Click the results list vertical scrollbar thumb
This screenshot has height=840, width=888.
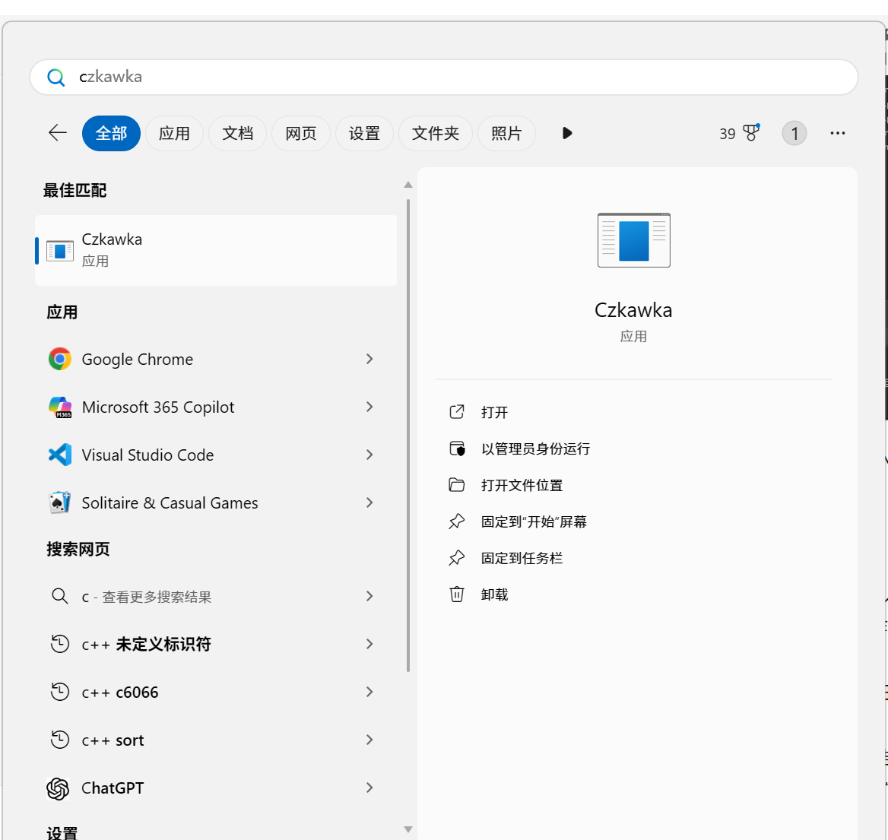(408, 436)
